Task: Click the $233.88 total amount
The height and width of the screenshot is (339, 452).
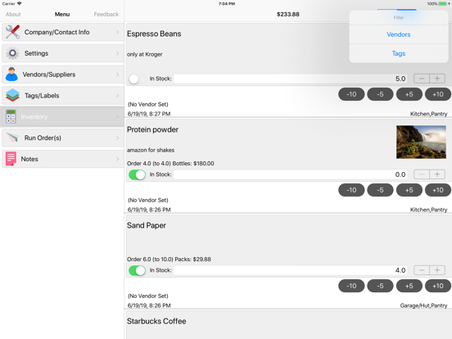Action: 288,14
